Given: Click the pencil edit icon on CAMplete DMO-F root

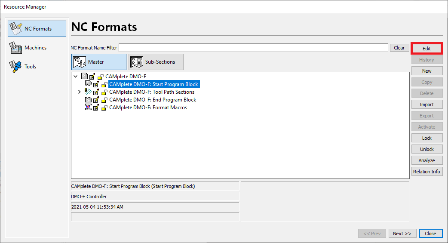Looking at the screenshot, I should (x=92, y=77).
